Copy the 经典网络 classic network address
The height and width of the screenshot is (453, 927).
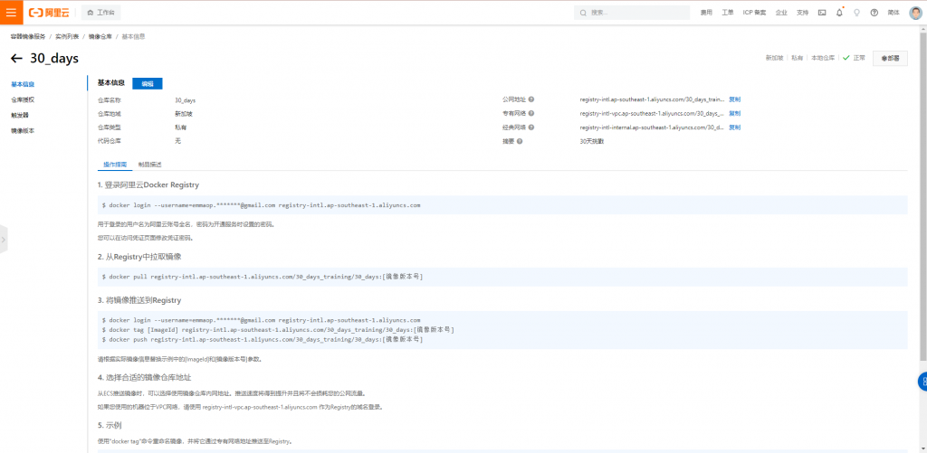[735, 127]
